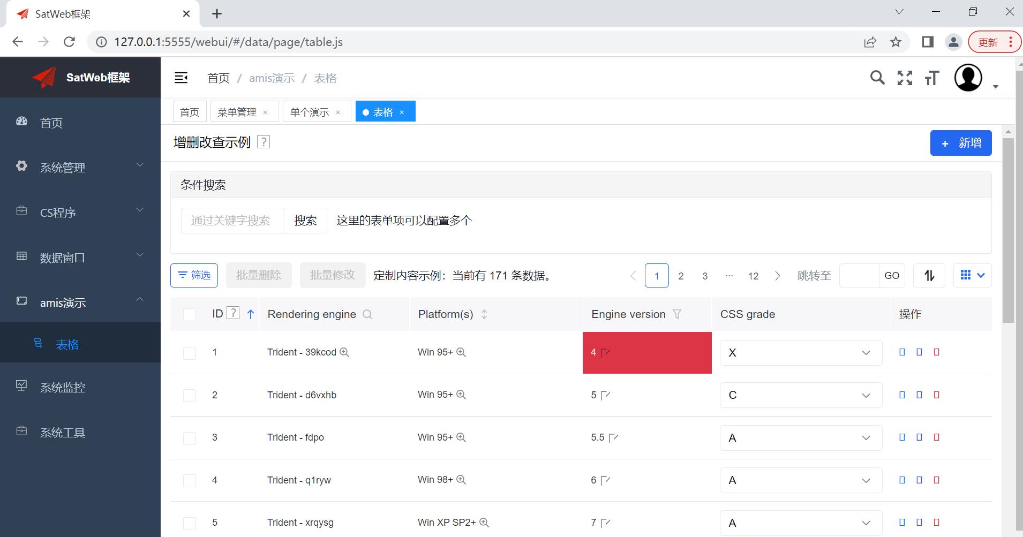Open CSS grade dropdown for Trident - fdpo
Image resolution: width=1023 pixels, height=537 pixels.
click(x=801, y=438)
